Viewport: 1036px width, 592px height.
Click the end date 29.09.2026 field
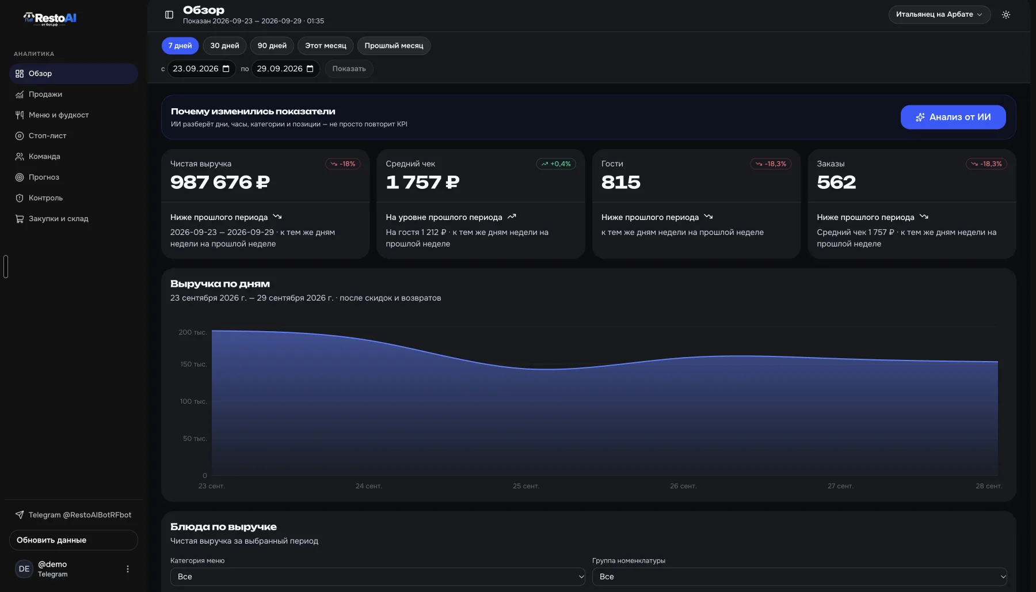[x=285, y=69]
